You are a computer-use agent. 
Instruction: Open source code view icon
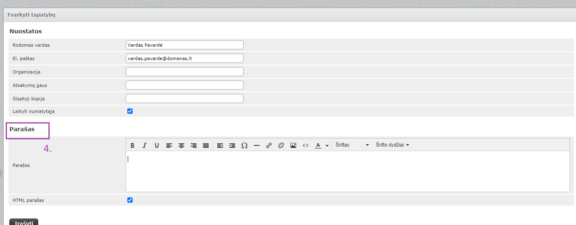(305, 145)
